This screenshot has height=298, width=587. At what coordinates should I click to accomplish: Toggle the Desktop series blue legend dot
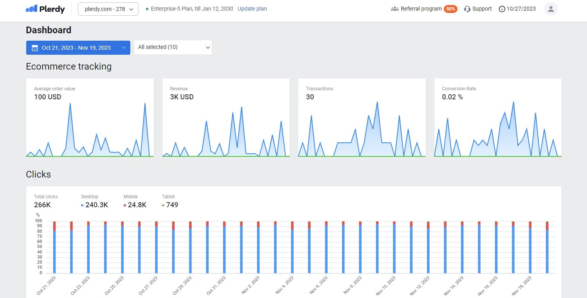81,205
